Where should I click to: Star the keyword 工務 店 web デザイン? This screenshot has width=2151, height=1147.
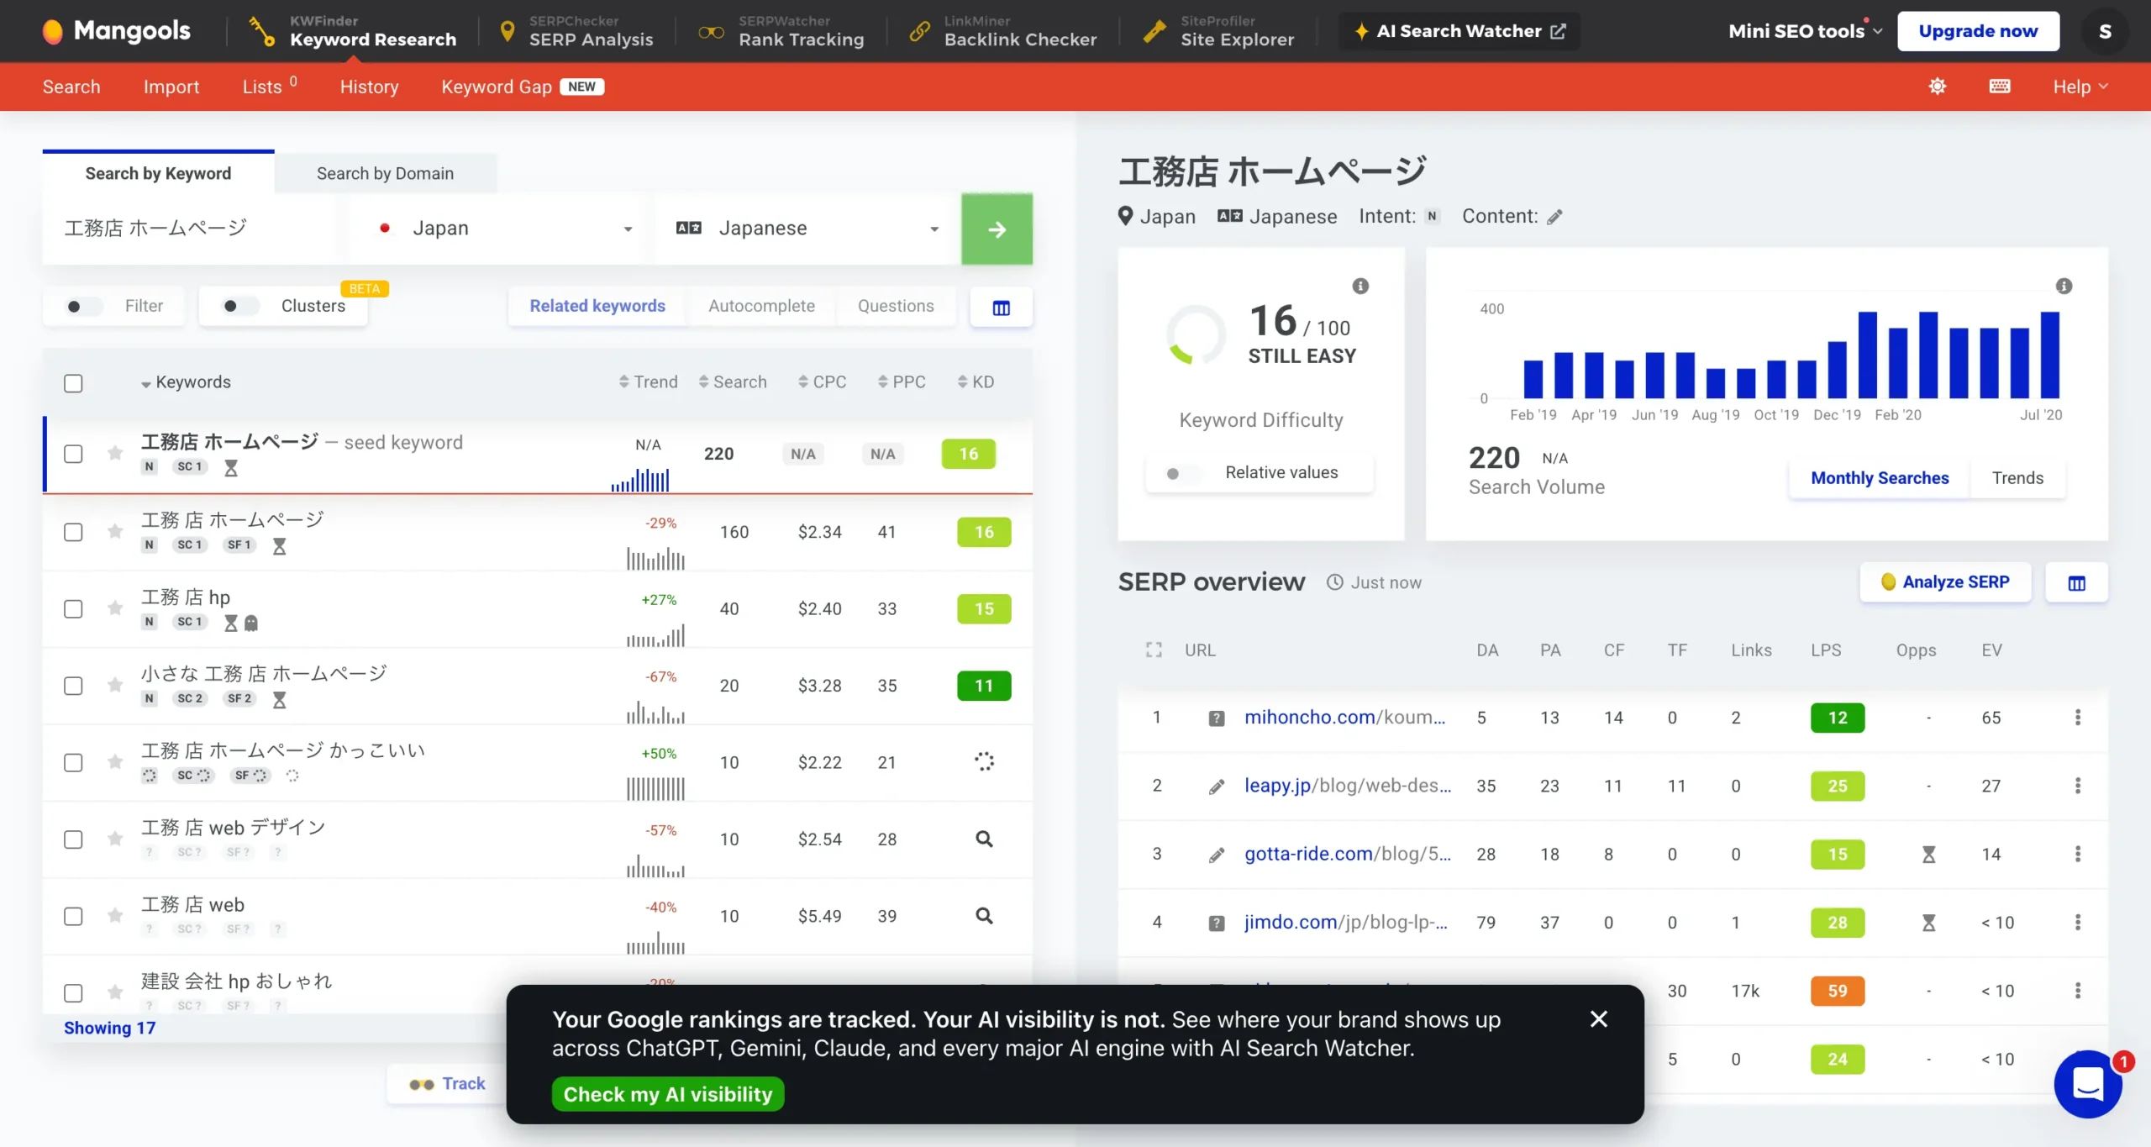pyautogui.click(x=115, y=839)
